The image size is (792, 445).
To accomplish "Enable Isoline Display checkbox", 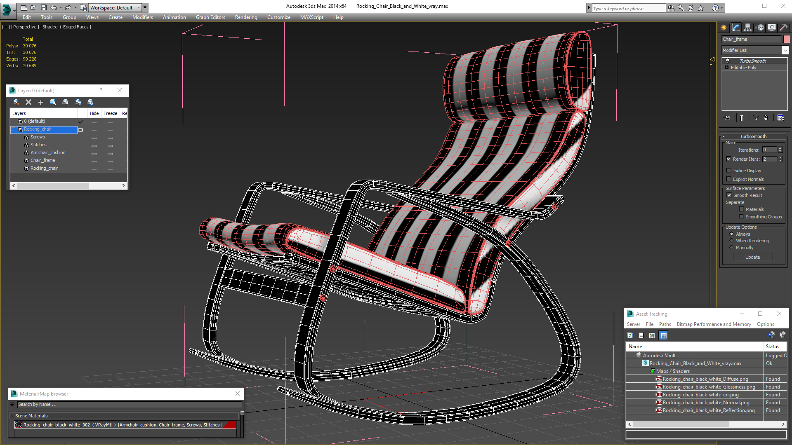I will pyautogui.click(x=728, y=171).
